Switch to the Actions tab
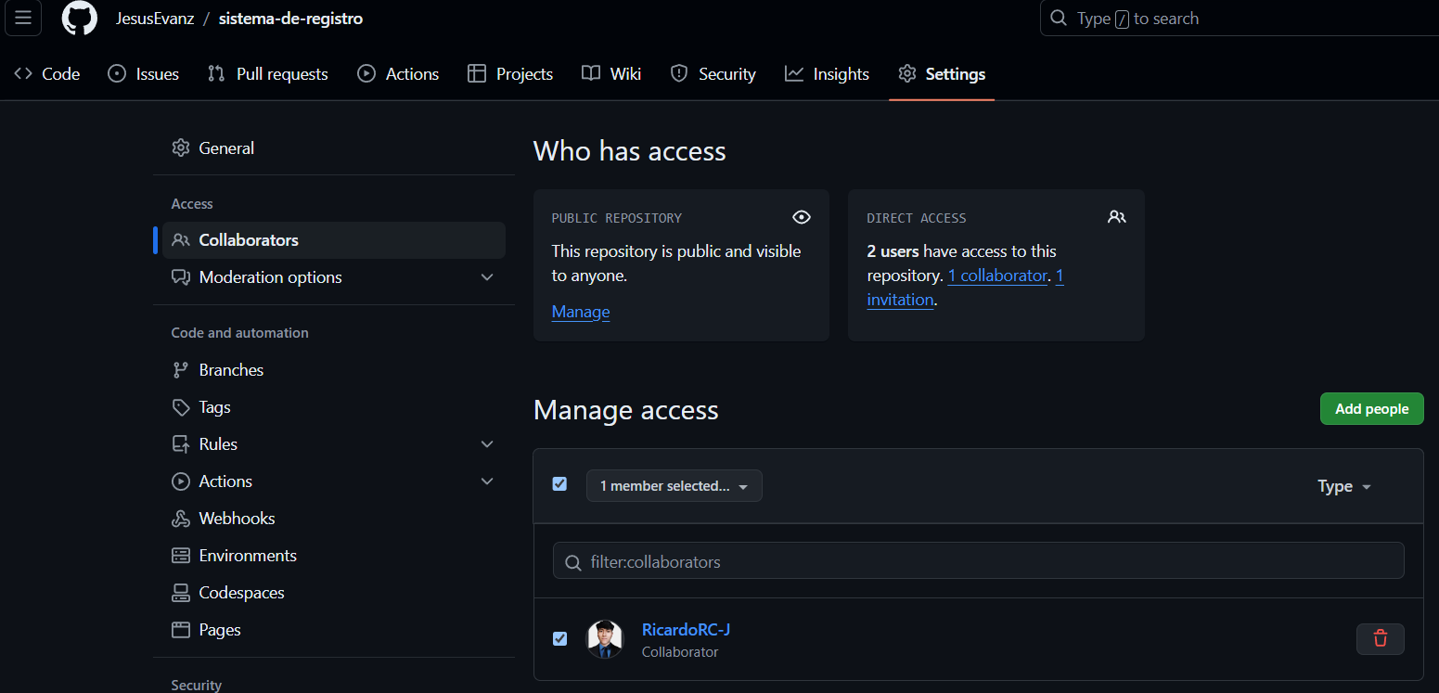This screenshot has width=1439, height=693. (x=399, y=74)
